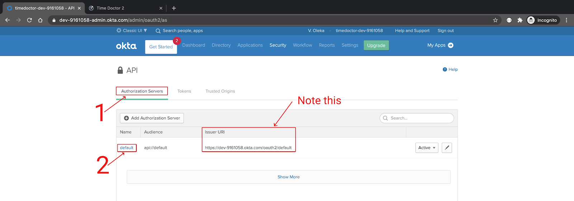Click Add Authorization Server button
Viewport: 574px width, 201px height.
pyautogui.click(x=152, y=118)
